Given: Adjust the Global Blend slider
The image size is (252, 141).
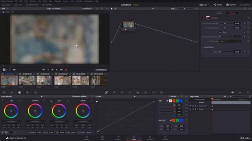Looking at the screenshot, I should (226, 52).
